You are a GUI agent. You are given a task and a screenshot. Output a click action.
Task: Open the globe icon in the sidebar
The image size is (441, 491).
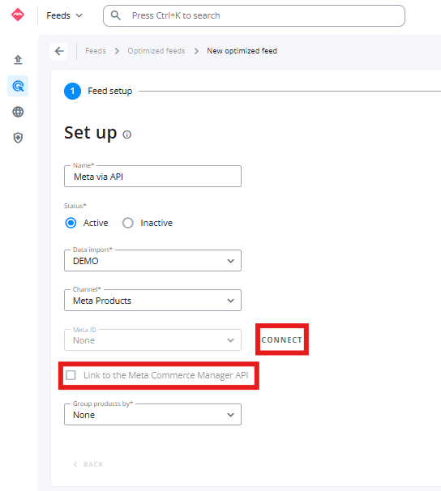[18, 112]
